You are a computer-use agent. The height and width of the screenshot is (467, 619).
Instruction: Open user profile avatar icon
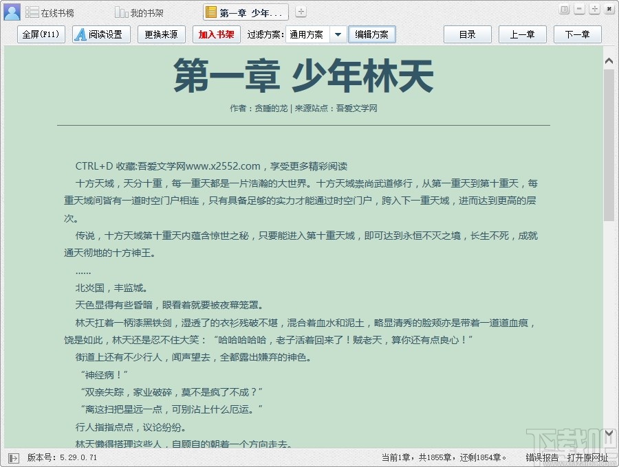(x=11, y=11)
